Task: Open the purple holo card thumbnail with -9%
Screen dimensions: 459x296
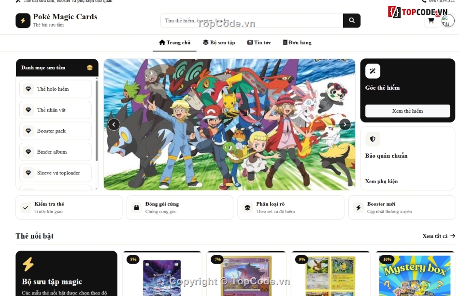Action: pos(162,278)
